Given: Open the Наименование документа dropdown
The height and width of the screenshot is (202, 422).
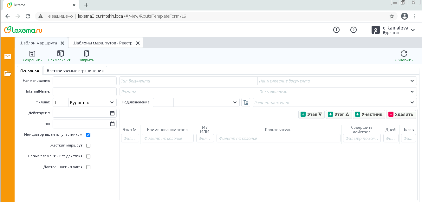Looking at the screenshot, I should click(412, 81).
